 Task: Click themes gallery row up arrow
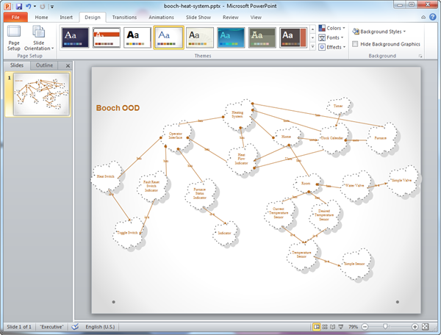click(x=312, y=29)
